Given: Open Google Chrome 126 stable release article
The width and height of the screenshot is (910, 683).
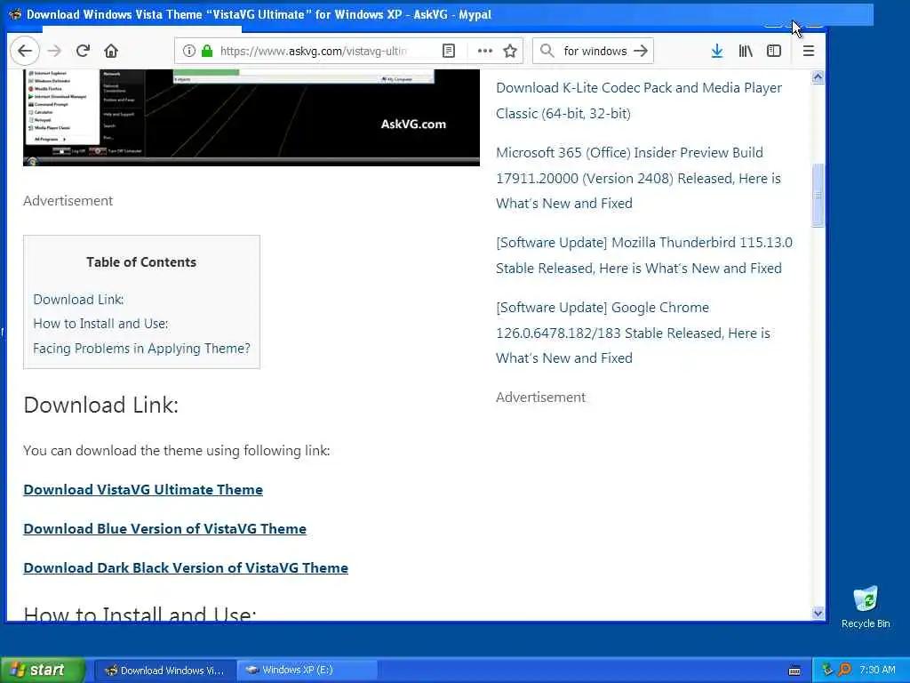Looking at the screenshot, I should [x=633, y=333].
